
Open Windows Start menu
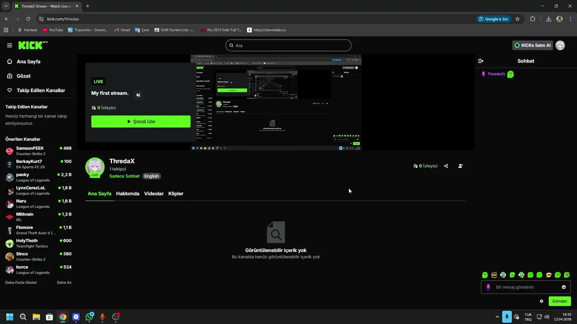pyautogui.click(x=10, y=317)
